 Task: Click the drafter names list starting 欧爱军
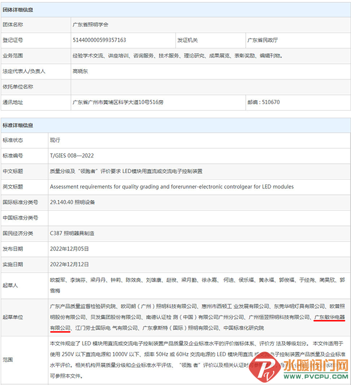(x=198, y=286)
